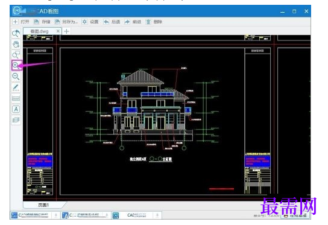The width and height of the screenshot is (328, 225).
Task: Click the second CAD promo link with A icon
Action: point(81,215)
